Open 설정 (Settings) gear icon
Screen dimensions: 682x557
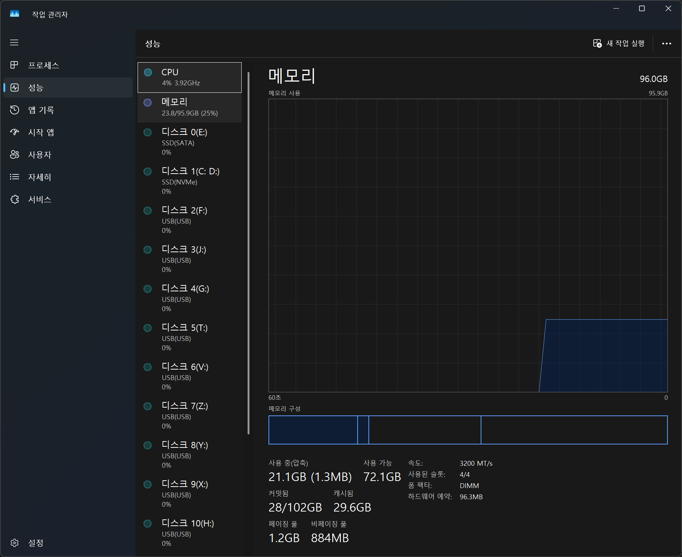[x=14, y=543]
